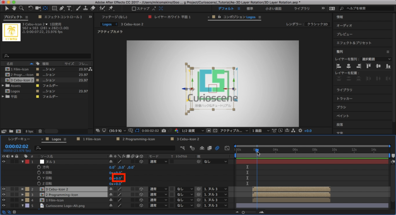Choose the Pen tool
This screenshot has width=396, height=215.
pyautogui.click(x=62, y=8)
